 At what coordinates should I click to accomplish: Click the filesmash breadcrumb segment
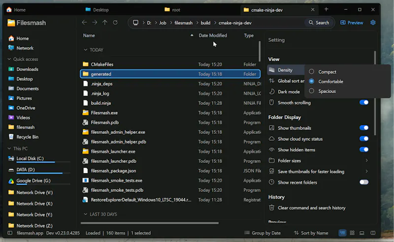click(183, 23)
